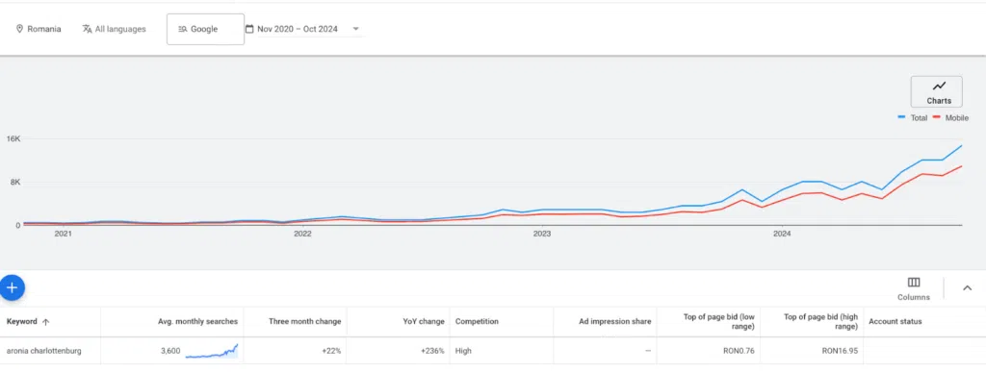The height and width of the screenshot is (372, 986).
Task: Collapse the chart with the chevron
Action: [x=967, y=288]
